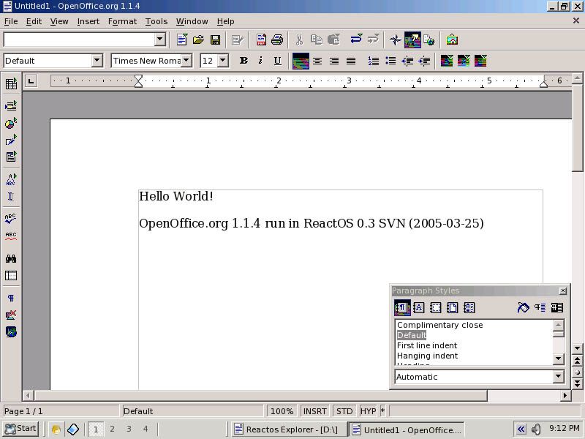Toggle bold formatting on the text
This screenshot has width=585, height=439.
coord(243,61)
